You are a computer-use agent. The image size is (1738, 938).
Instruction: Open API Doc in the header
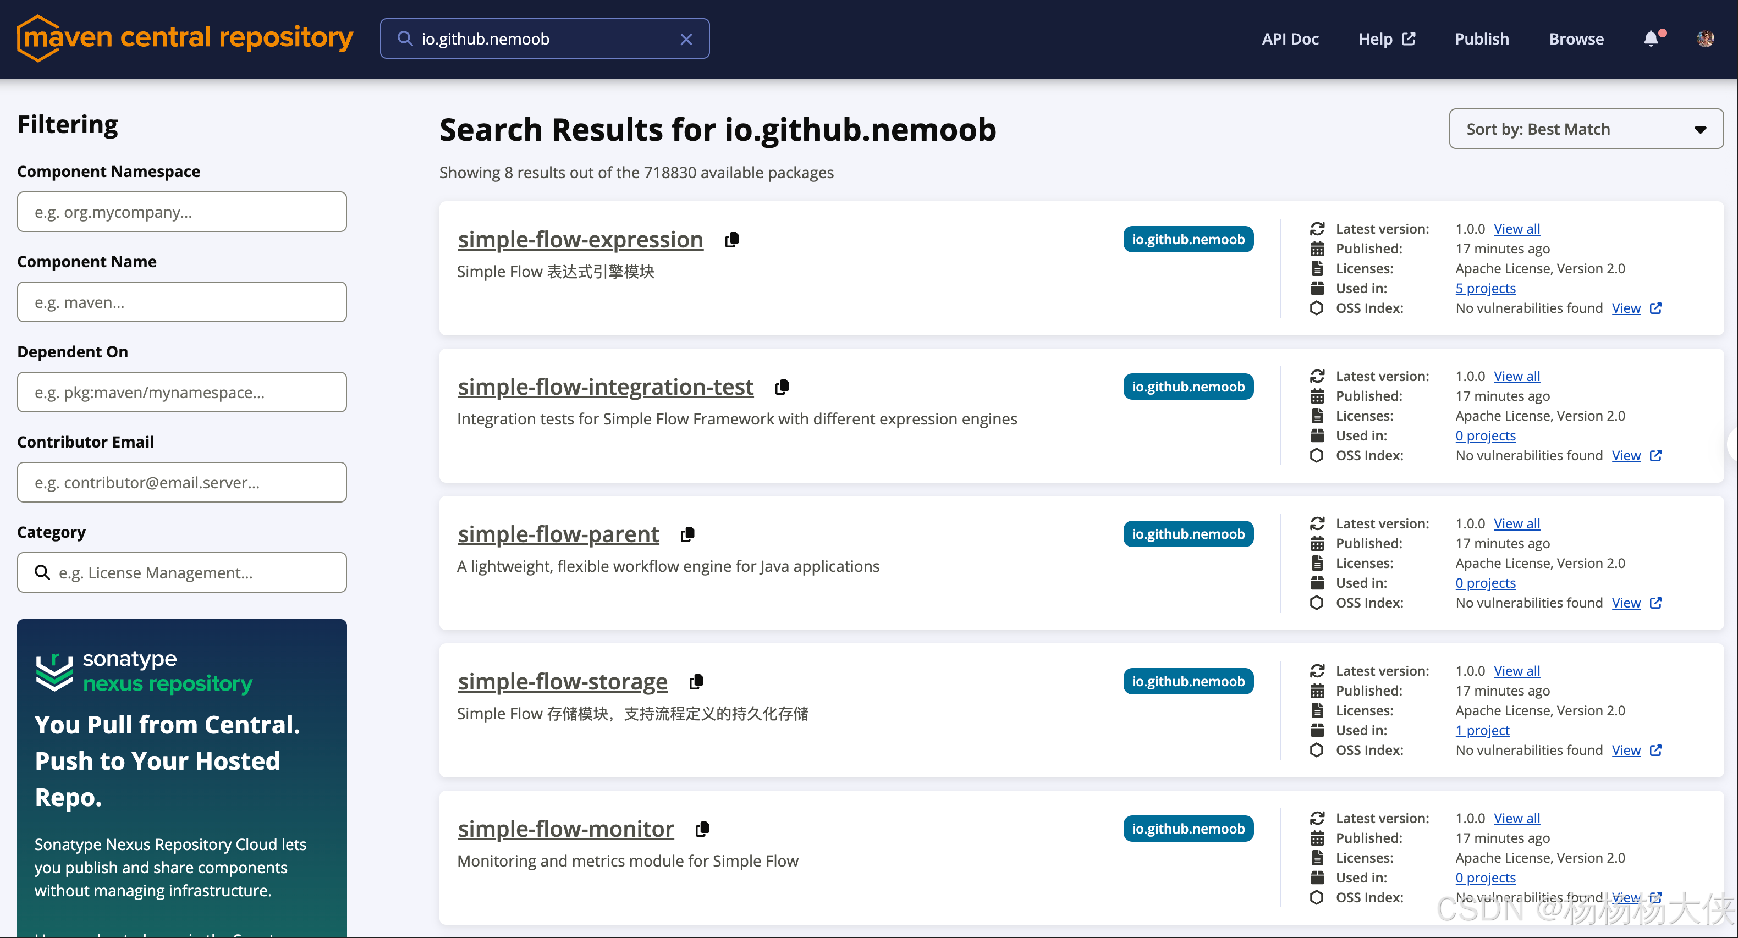point(1290,38)
